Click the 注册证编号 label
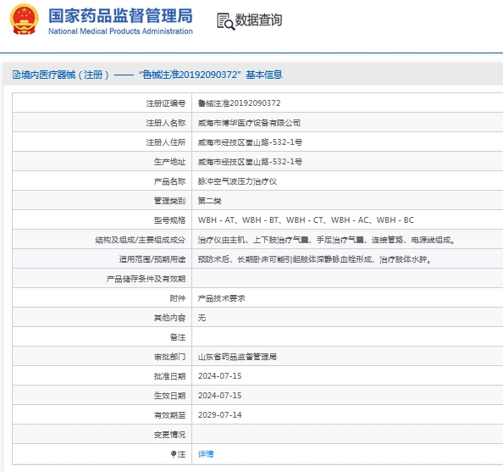Viewport: 503px width, 472px height. tap(165, 103)
